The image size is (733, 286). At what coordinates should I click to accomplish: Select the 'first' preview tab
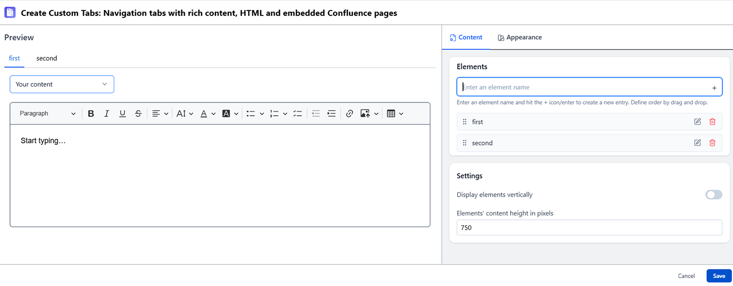[x=14, y=58]
